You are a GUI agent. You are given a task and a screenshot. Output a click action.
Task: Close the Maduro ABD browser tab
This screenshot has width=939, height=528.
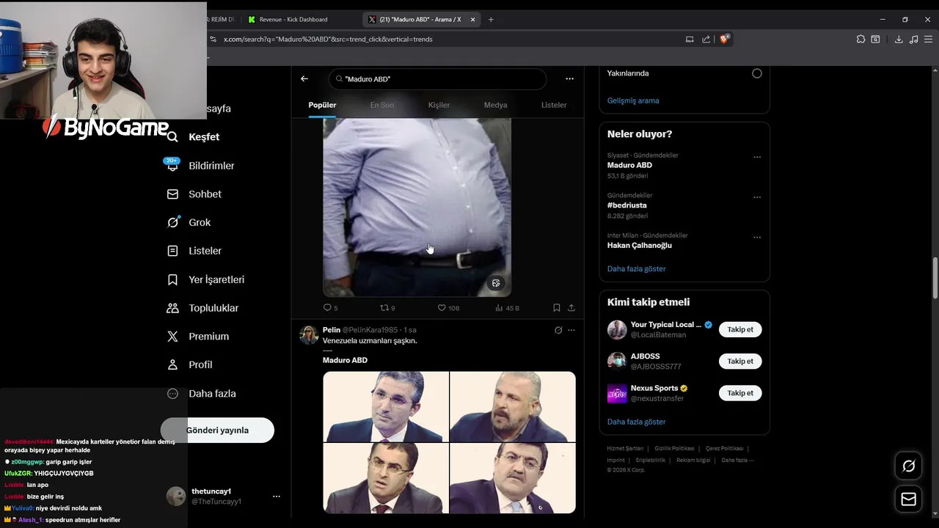[472, 19]
